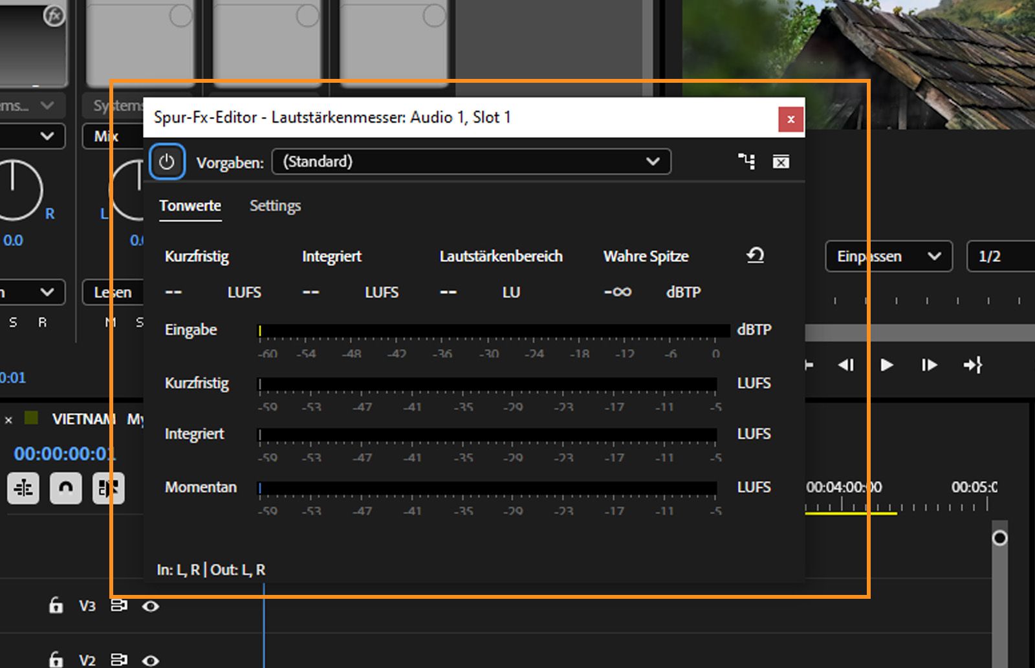Hide the V2 track output

[151, 660]
